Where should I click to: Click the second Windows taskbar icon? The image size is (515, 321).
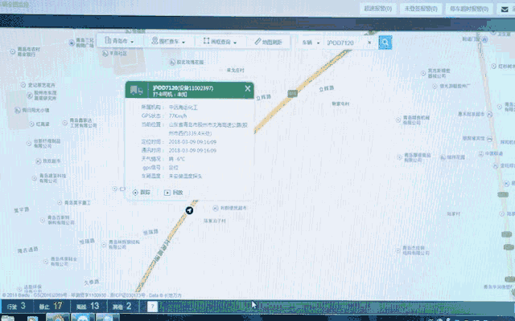33,318
